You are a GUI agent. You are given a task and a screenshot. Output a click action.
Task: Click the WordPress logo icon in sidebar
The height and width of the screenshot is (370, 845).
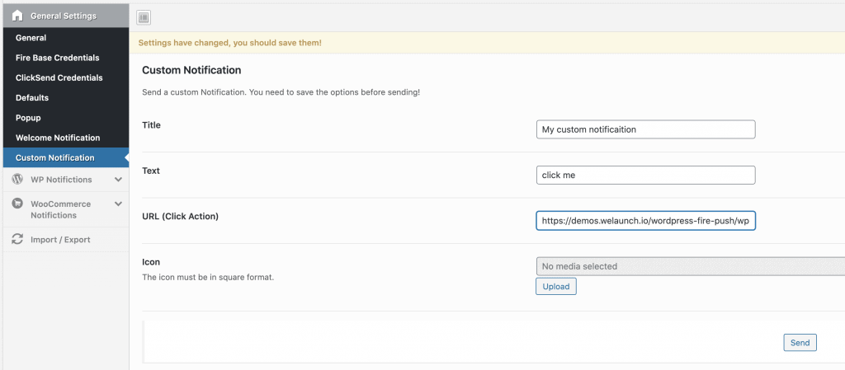pos(17,180)
